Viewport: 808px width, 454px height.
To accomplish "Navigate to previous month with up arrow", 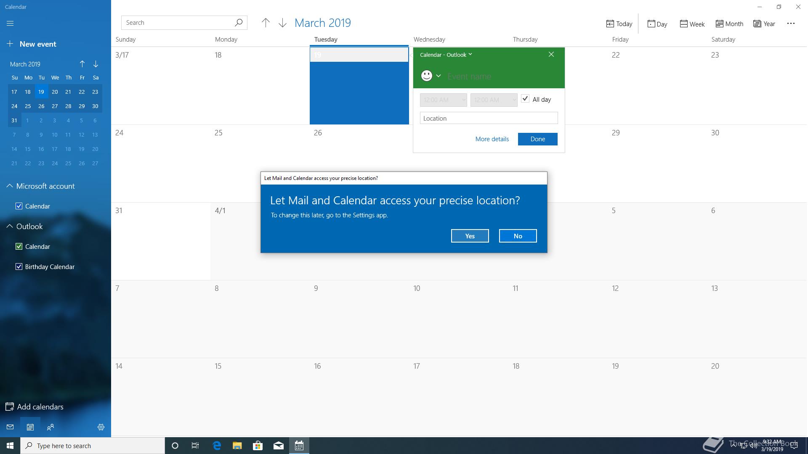I will (266, 23).
